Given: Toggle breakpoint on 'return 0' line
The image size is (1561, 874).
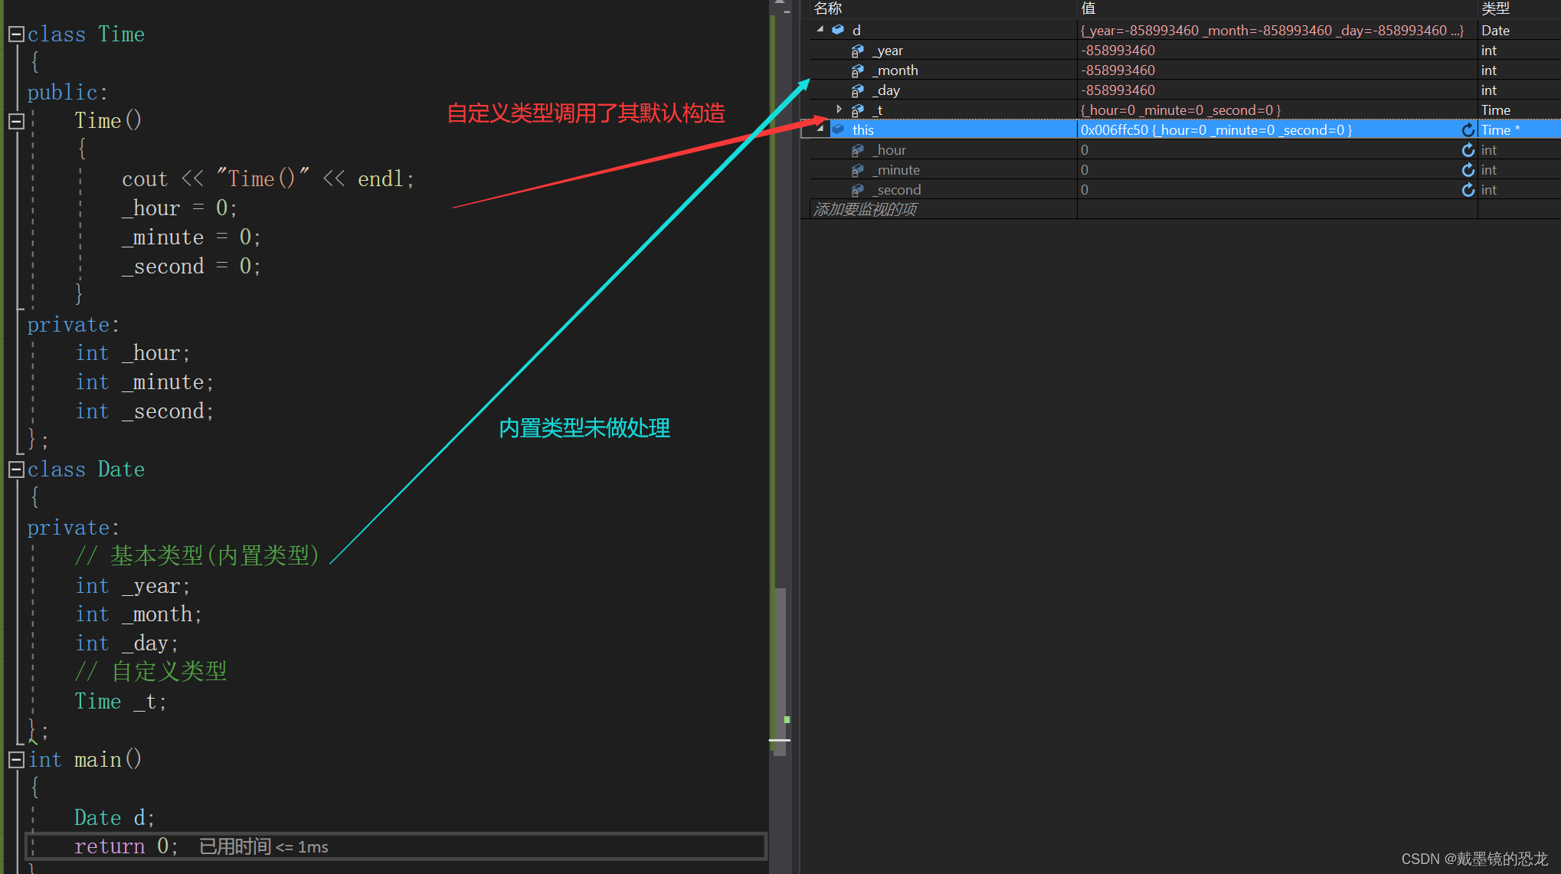Looking at the screenshot, I should (x=11, y=846).
